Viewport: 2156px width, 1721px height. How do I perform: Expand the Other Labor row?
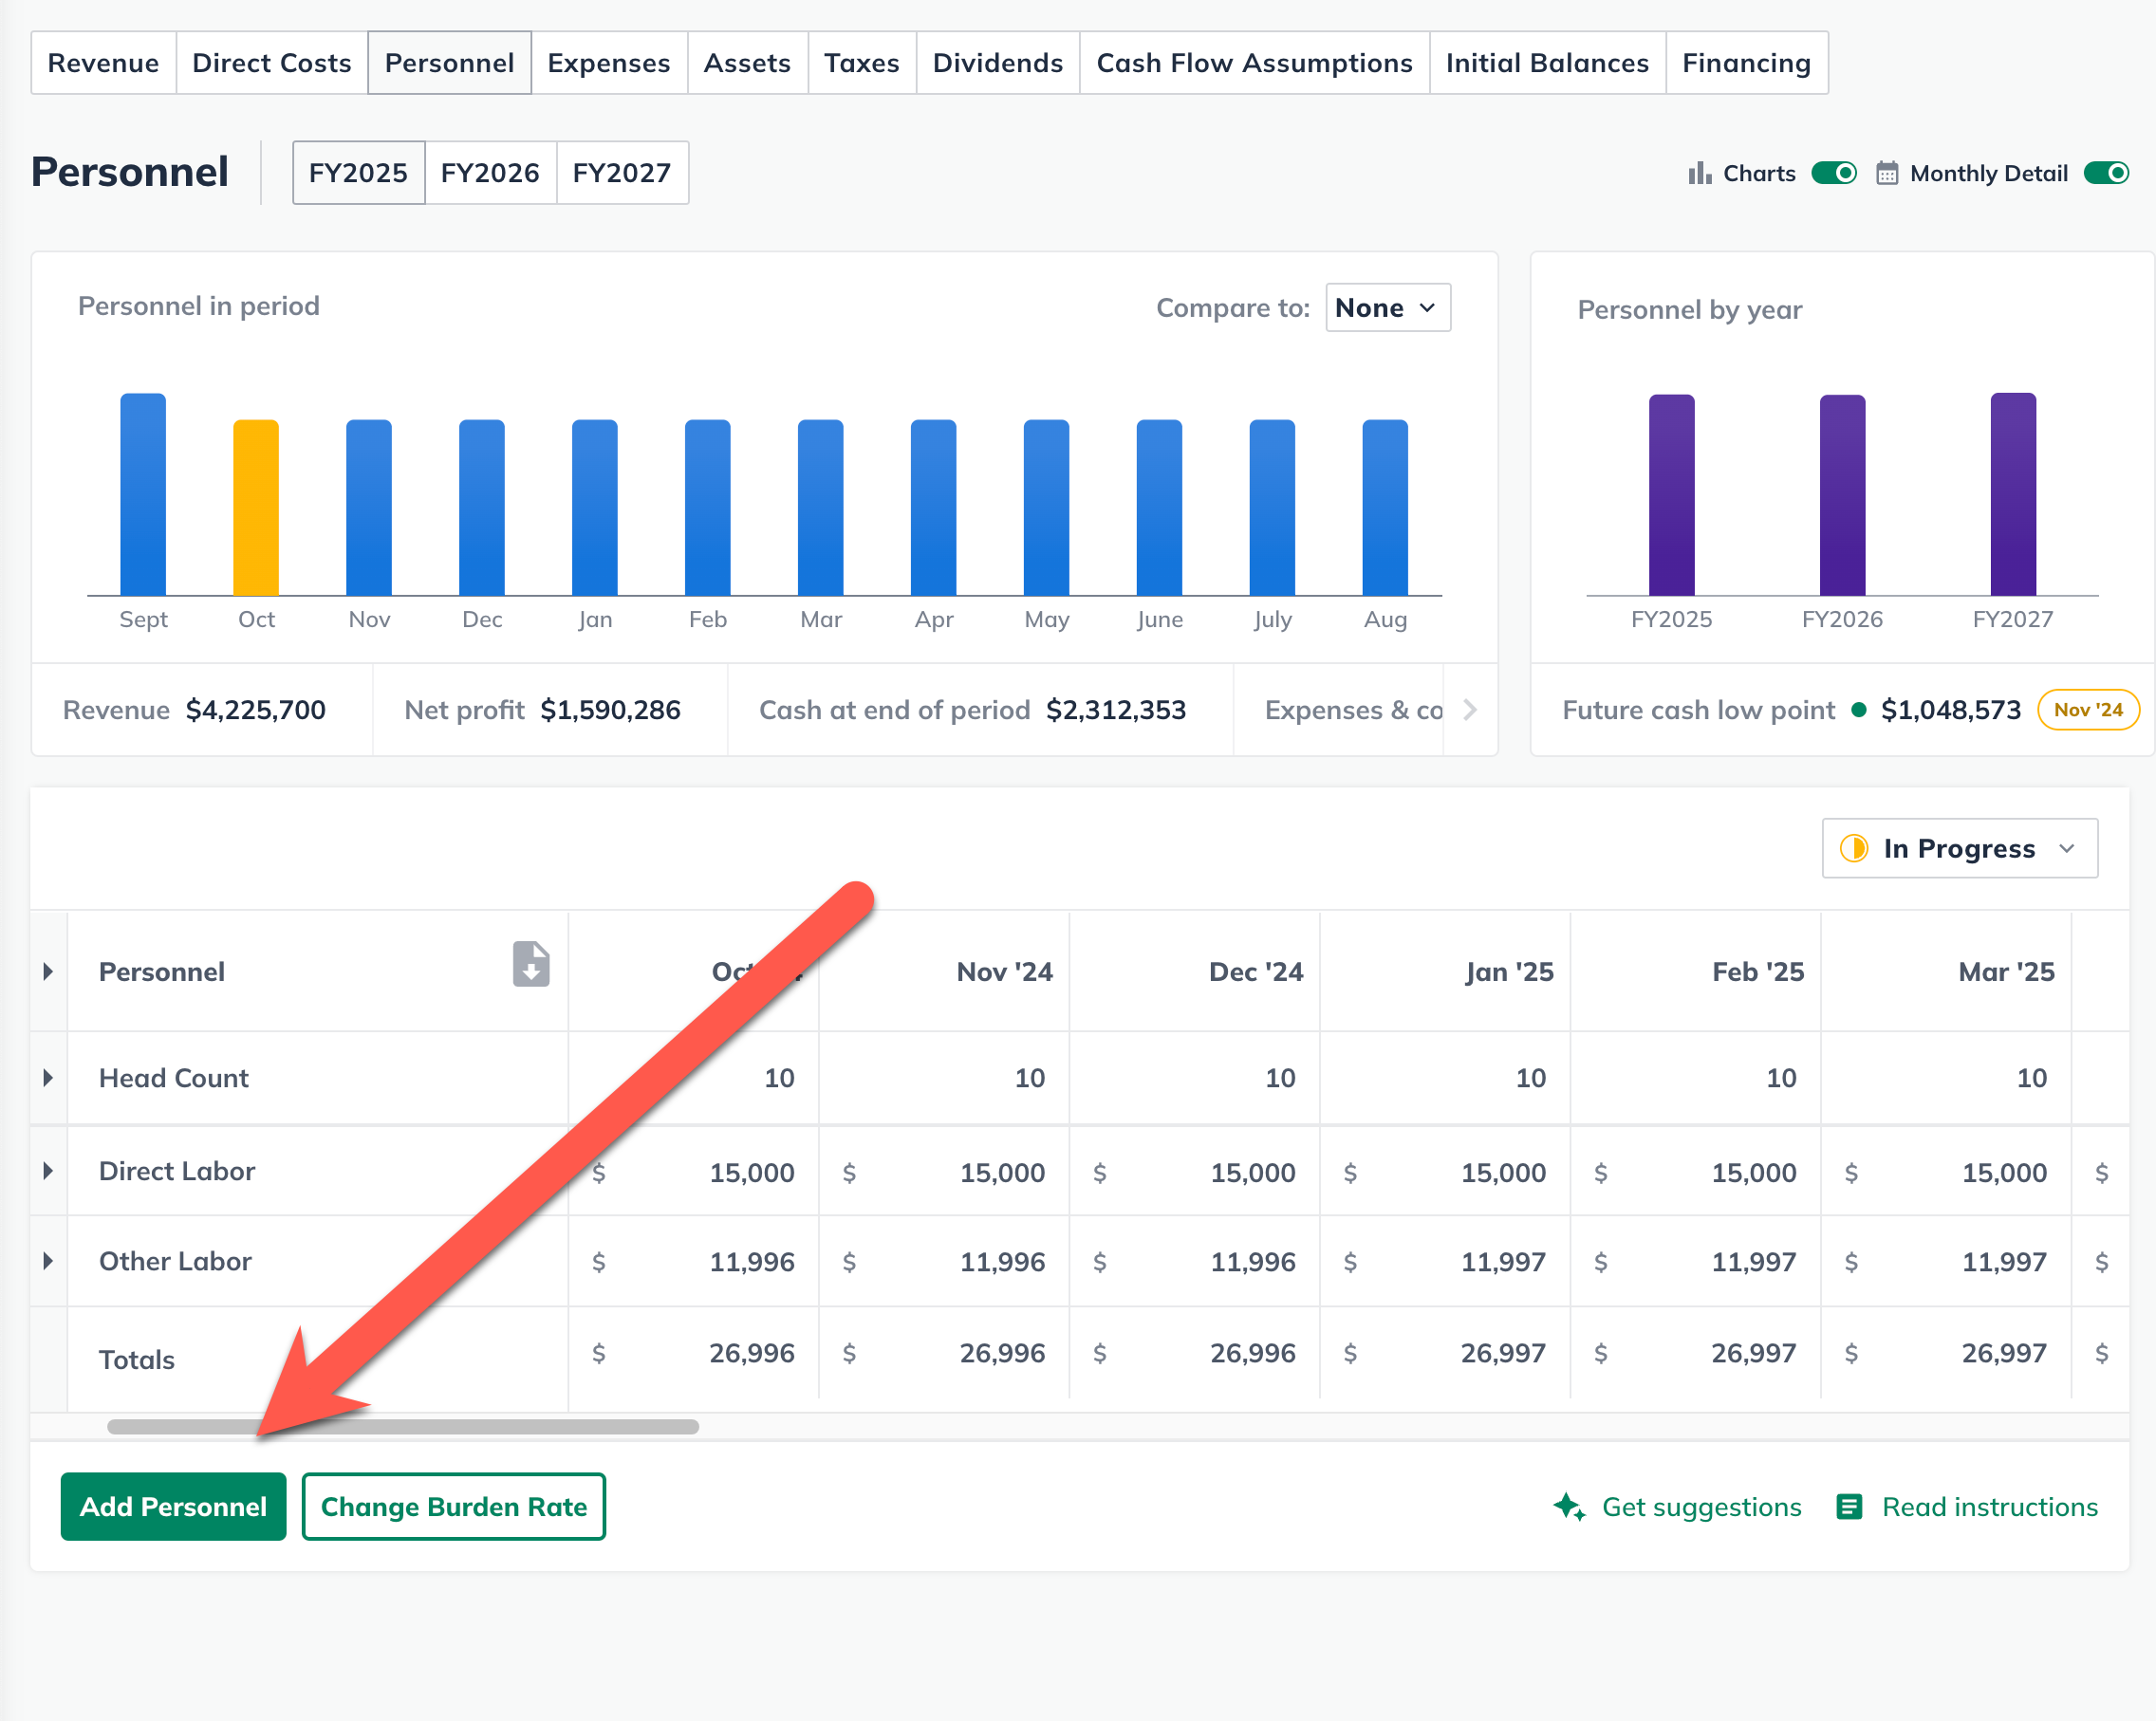tap(48, 1261)
